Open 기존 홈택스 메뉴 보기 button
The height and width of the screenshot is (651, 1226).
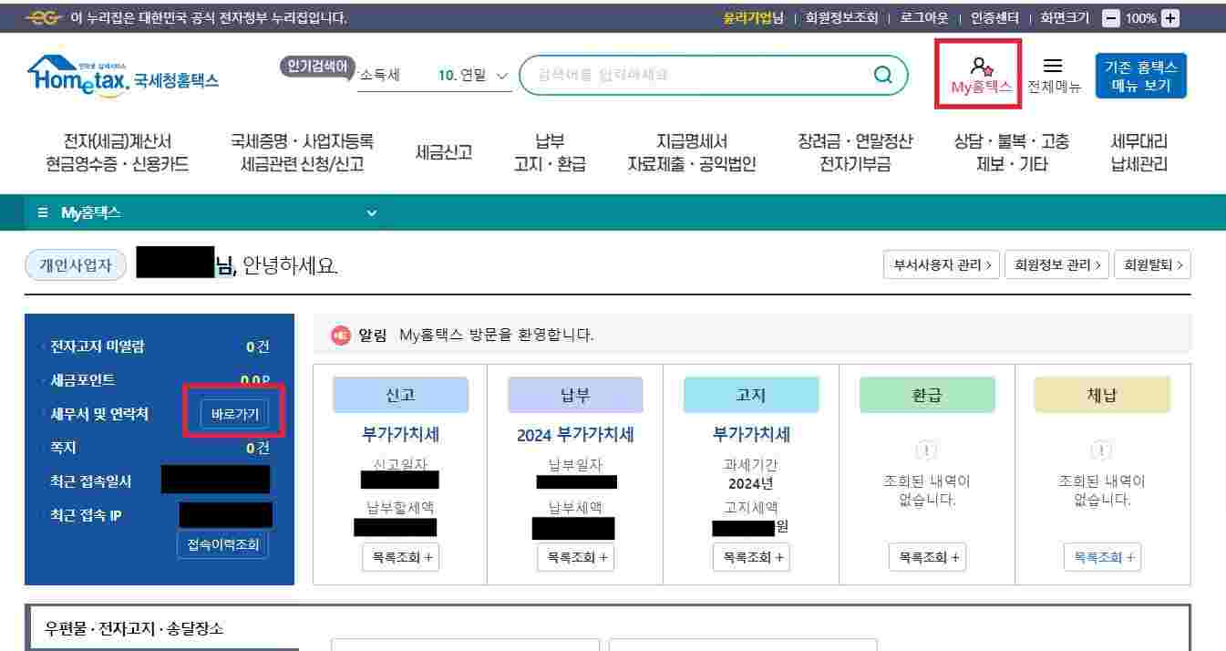click(1141, 76)
